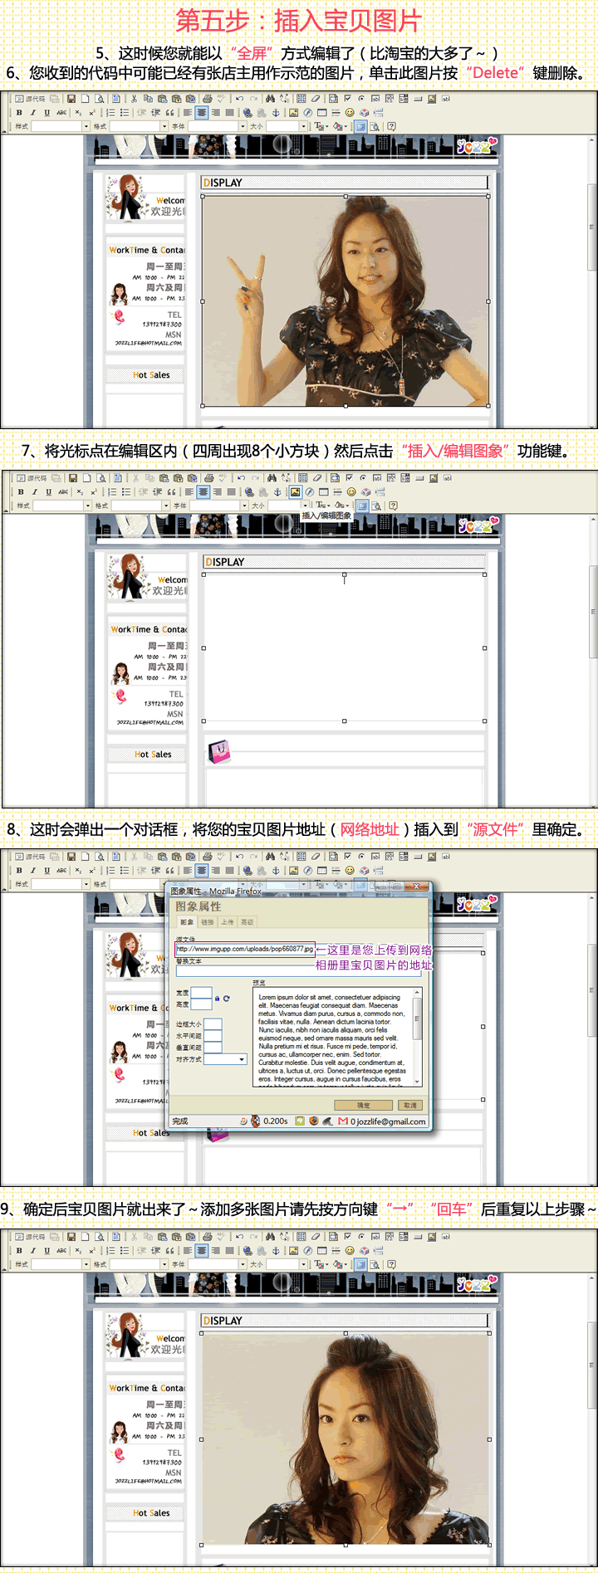Click Gmail icon in dialog status bar
This screenshot has height=1573, width=598.
pyautogui.click(x=343, y=1121)
